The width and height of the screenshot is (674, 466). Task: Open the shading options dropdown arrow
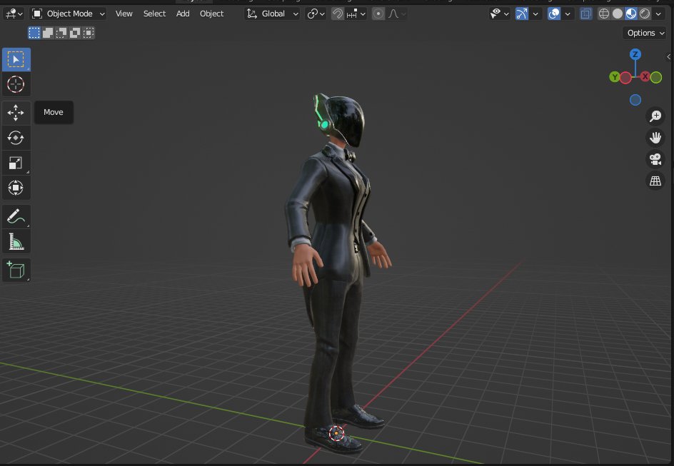(658, 14)
